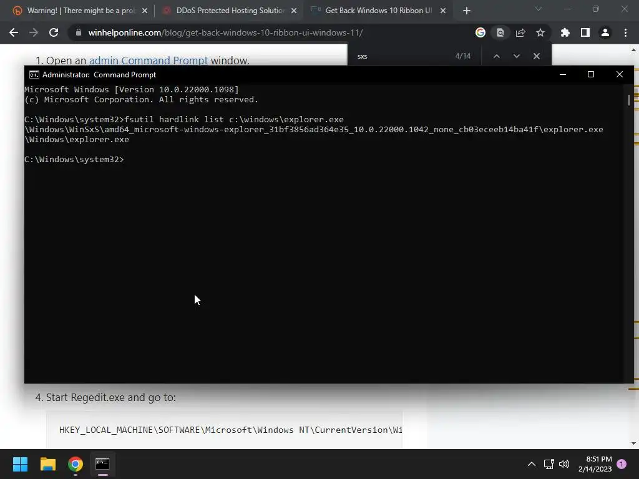Screen dimensions: 639x479
Task: Close the Warning! tab
Action: click(x=145, y=11)
